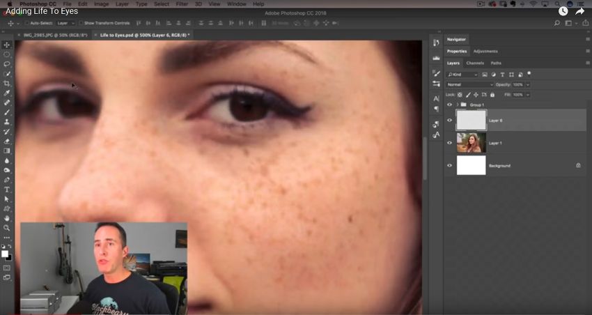
Task: Open the Normal blend mode dropdown
Action: click(469, 84)
